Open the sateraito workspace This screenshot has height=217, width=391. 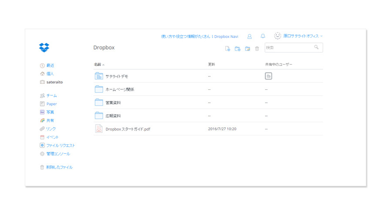pos(55,82)
